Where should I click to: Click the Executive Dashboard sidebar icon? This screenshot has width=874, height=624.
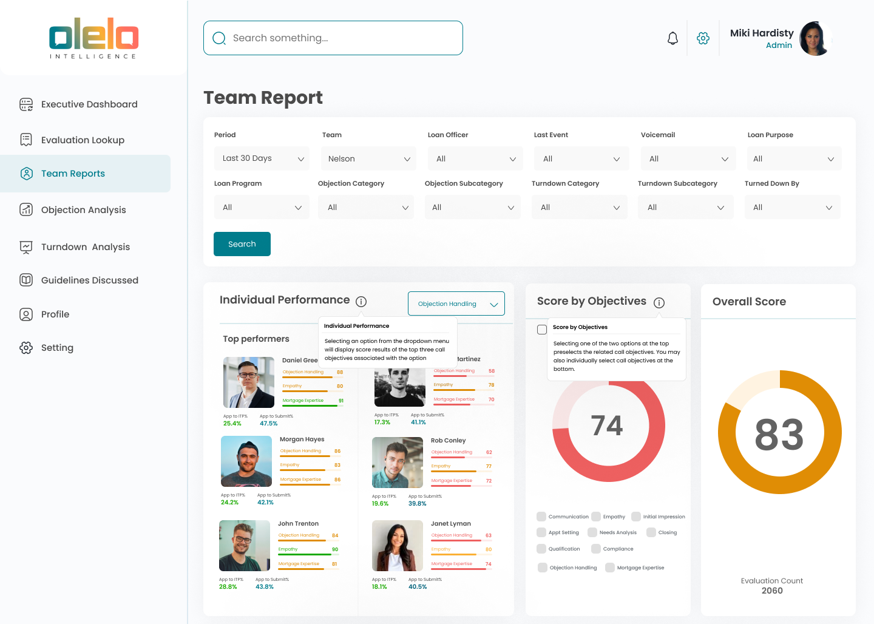click(x=26, y=104)
